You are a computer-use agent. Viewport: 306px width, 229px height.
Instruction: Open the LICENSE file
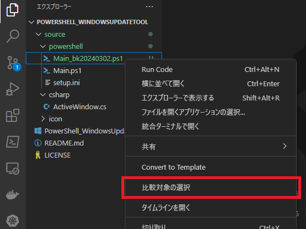58,155
